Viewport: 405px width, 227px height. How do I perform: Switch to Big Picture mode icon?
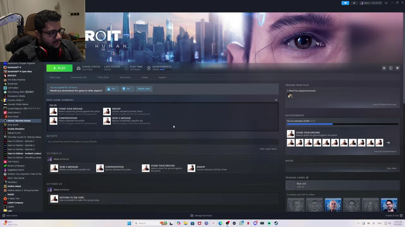point(386,3)
